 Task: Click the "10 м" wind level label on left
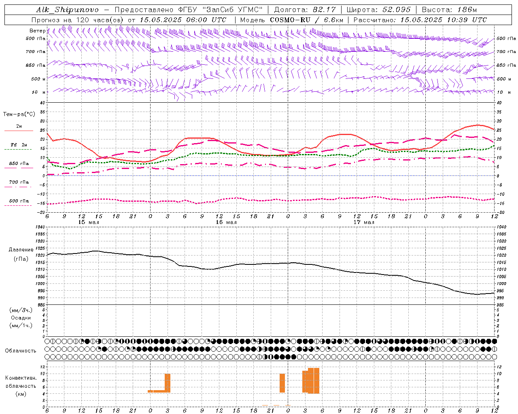pos(39,92)
